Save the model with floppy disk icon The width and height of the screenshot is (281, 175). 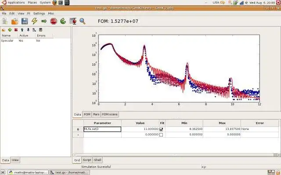(25, 21)
